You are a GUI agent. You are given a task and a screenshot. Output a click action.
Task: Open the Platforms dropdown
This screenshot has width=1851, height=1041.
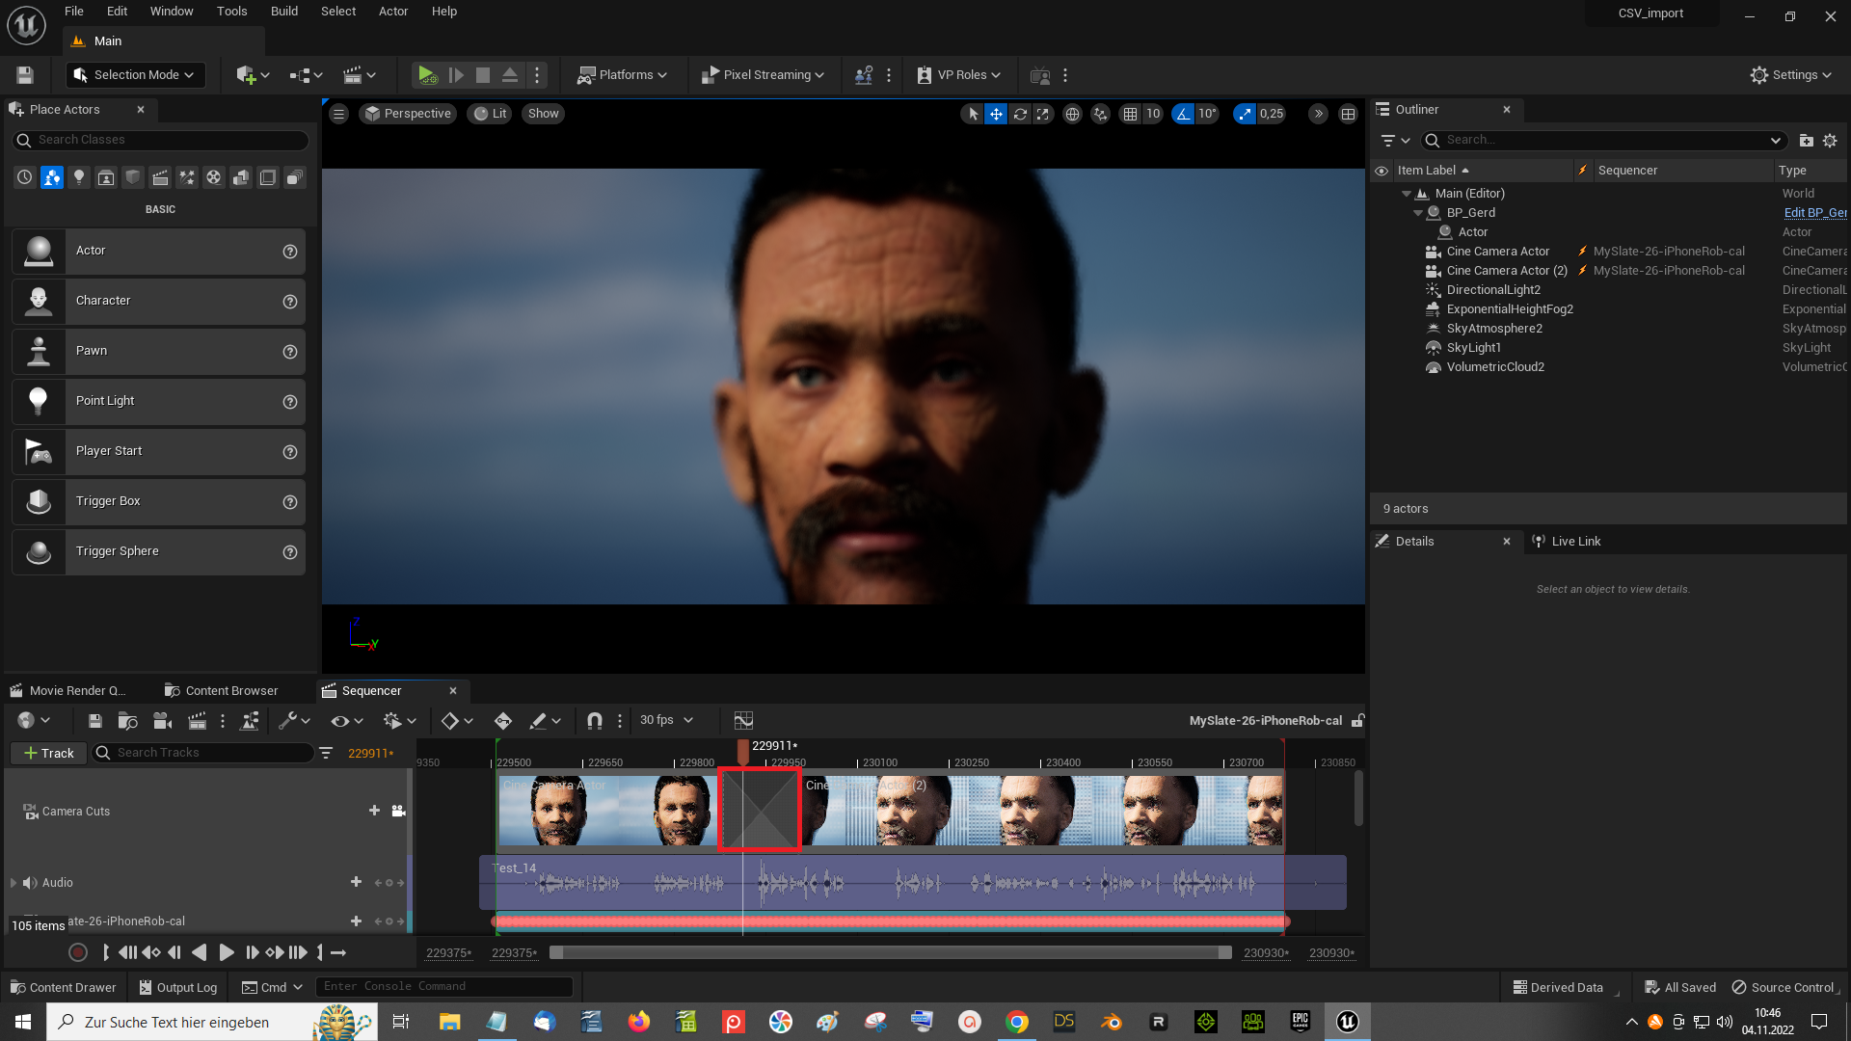point(622,75)
